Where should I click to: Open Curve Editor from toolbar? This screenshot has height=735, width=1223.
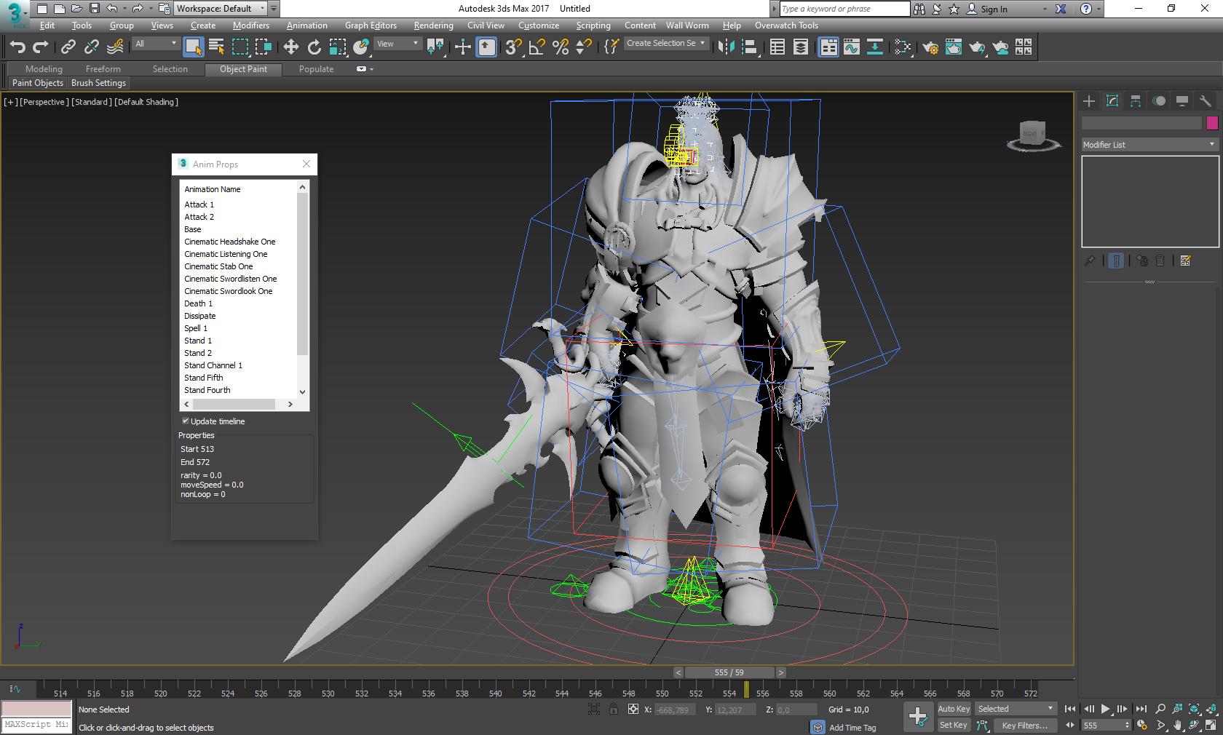852,47
